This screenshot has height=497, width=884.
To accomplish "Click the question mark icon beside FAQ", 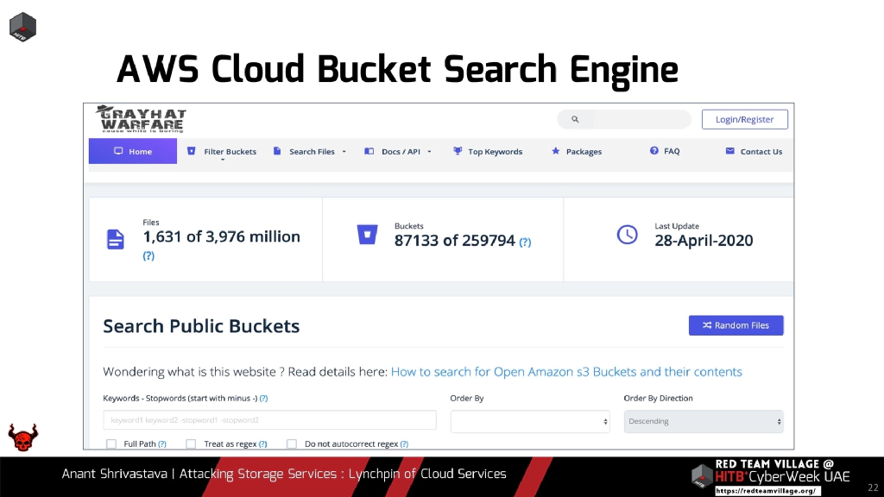I will pos(654,151).
